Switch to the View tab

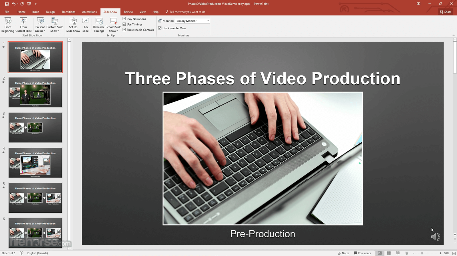point(143,12)
